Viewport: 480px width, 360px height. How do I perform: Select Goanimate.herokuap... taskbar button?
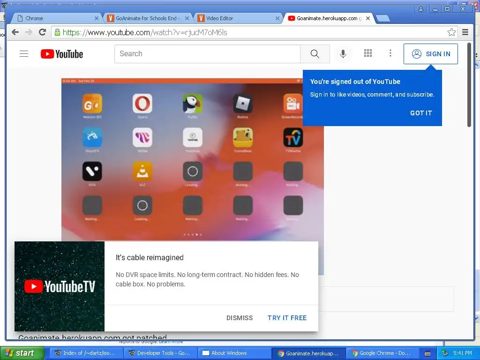(308, 353)
